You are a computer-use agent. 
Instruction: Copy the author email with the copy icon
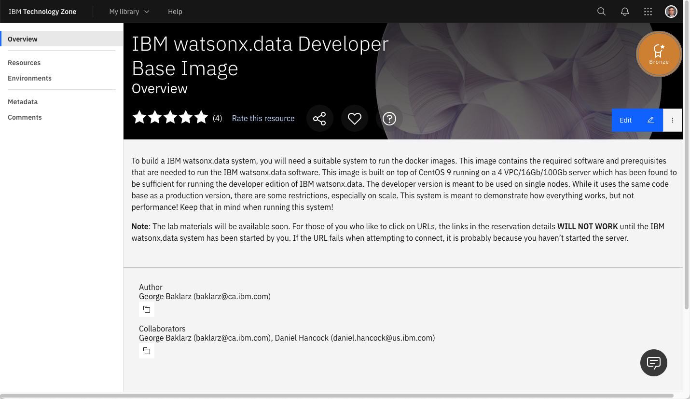(147, 309)
